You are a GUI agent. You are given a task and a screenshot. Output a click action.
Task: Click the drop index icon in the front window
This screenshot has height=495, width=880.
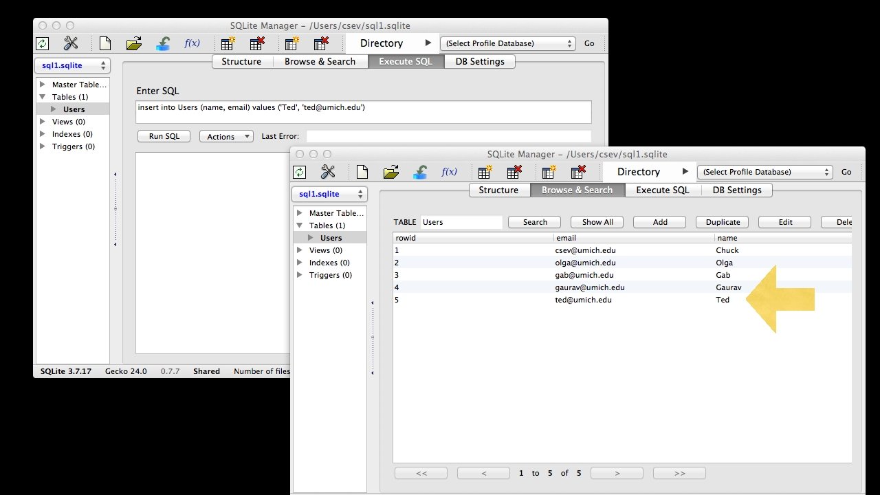click(x=578, y=172)
